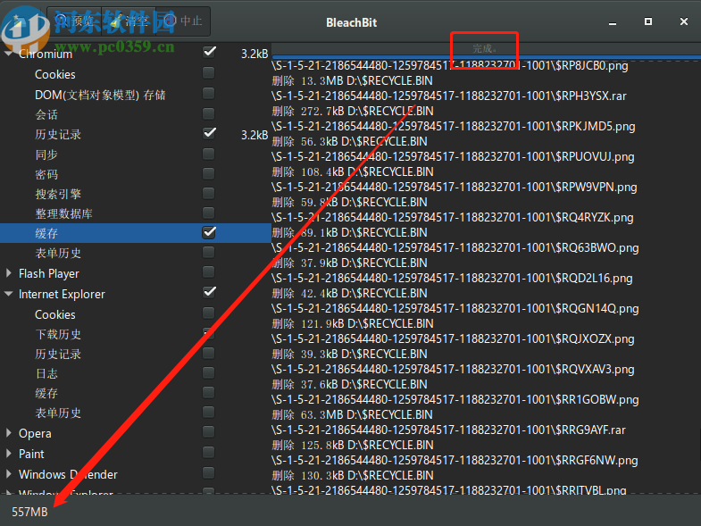
Task: Click the 完成 progress bar
Action: tap(486, 50)
